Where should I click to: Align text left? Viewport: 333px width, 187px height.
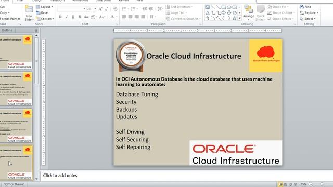coord(124,17)
